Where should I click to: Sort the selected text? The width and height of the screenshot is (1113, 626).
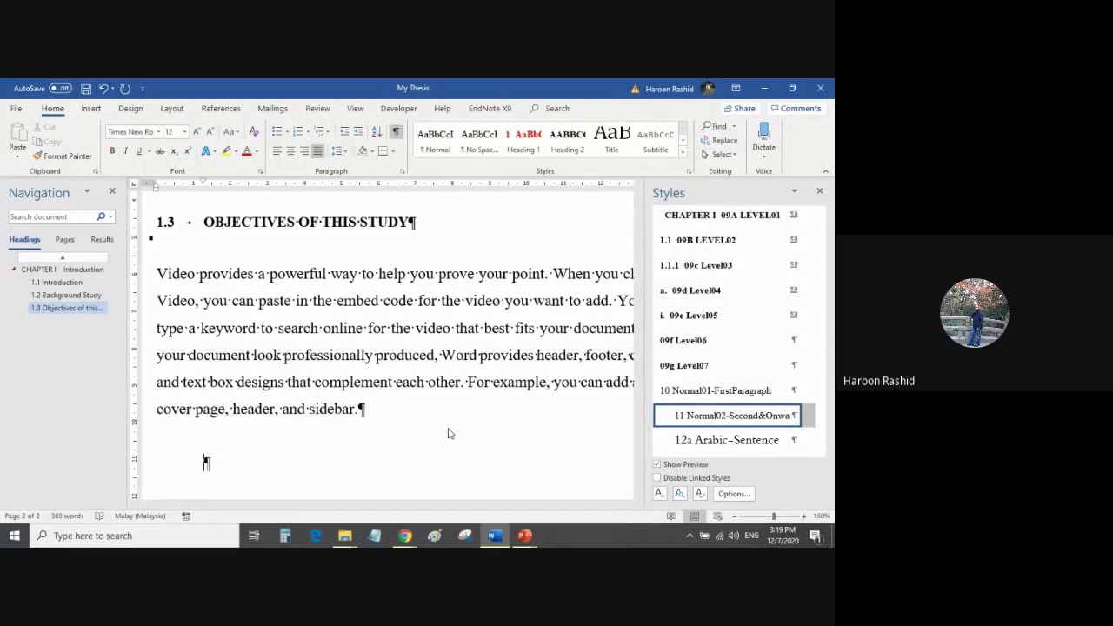[377, 132]
